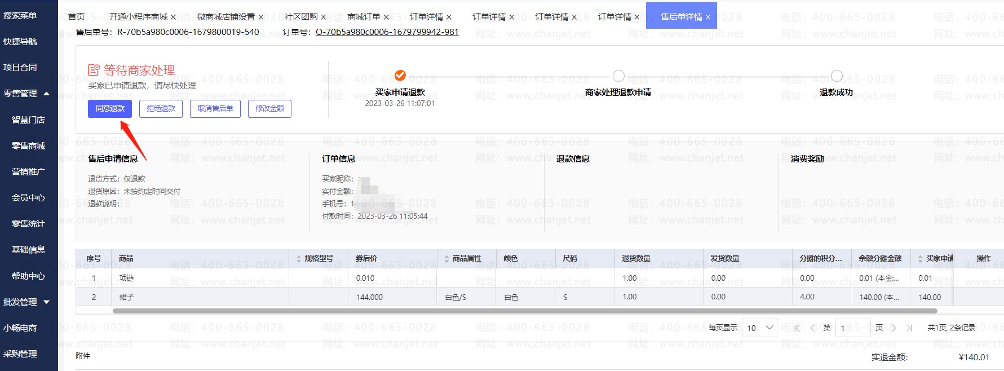The width and height of the screenshot is (1004, 371).
Task: Open 采购管理 in the sidebar
Action: click(x=20, y=354)
